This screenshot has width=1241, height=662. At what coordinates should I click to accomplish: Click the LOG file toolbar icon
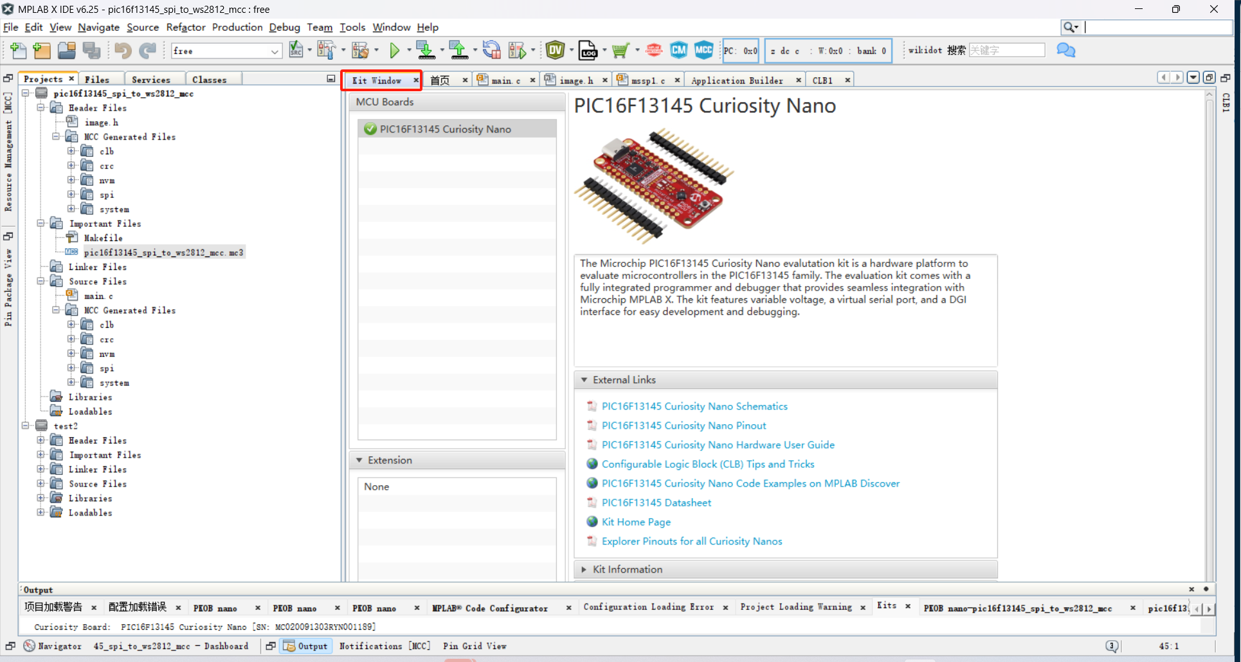pyautogui.click(x=588, y=50)
